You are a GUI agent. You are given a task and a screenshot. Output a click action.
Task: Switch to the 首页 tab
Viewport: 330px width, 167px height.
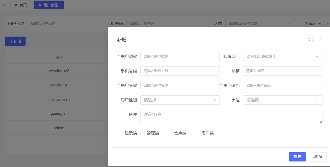point(21,5)
